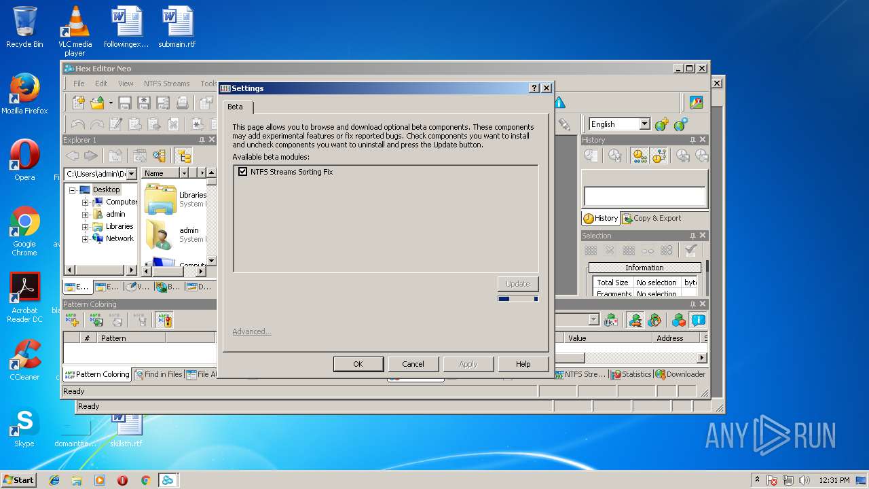The image size is (869, 489).
Task: Click add new pattern icon in Pattern Coloring
Action: point(72,320)
